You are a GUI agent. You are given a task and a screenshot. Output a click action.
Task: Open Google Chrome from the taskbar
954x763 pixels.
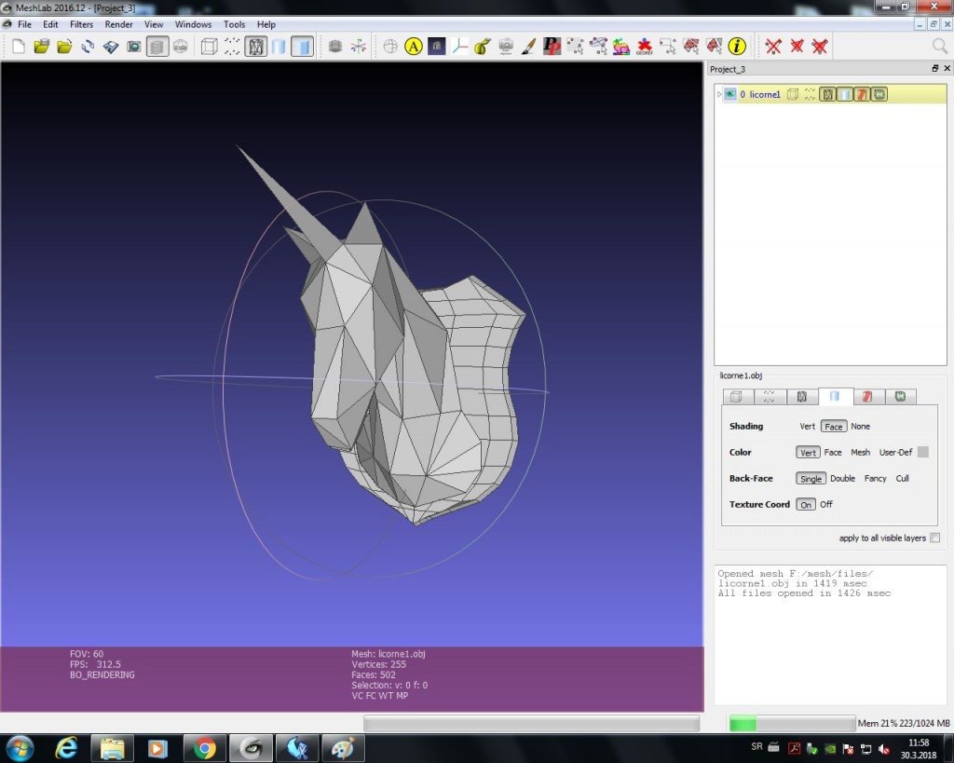click(205, 747)
